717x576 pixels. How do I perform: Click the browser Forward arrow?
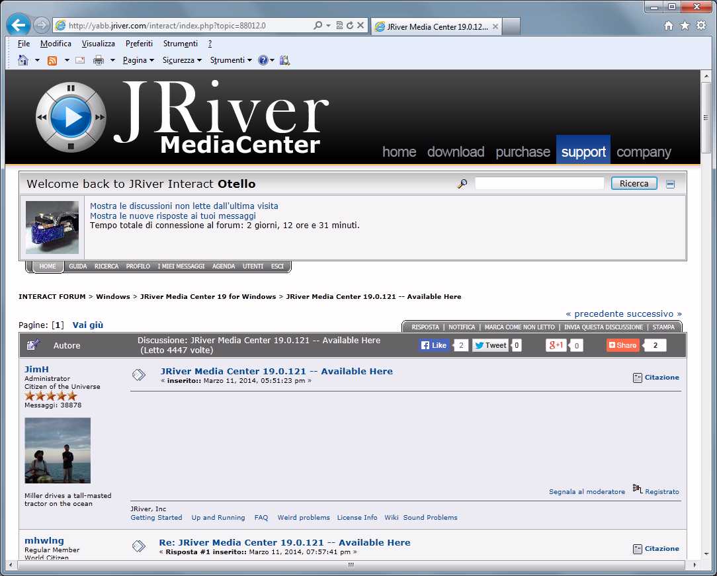tap(42, 25)
